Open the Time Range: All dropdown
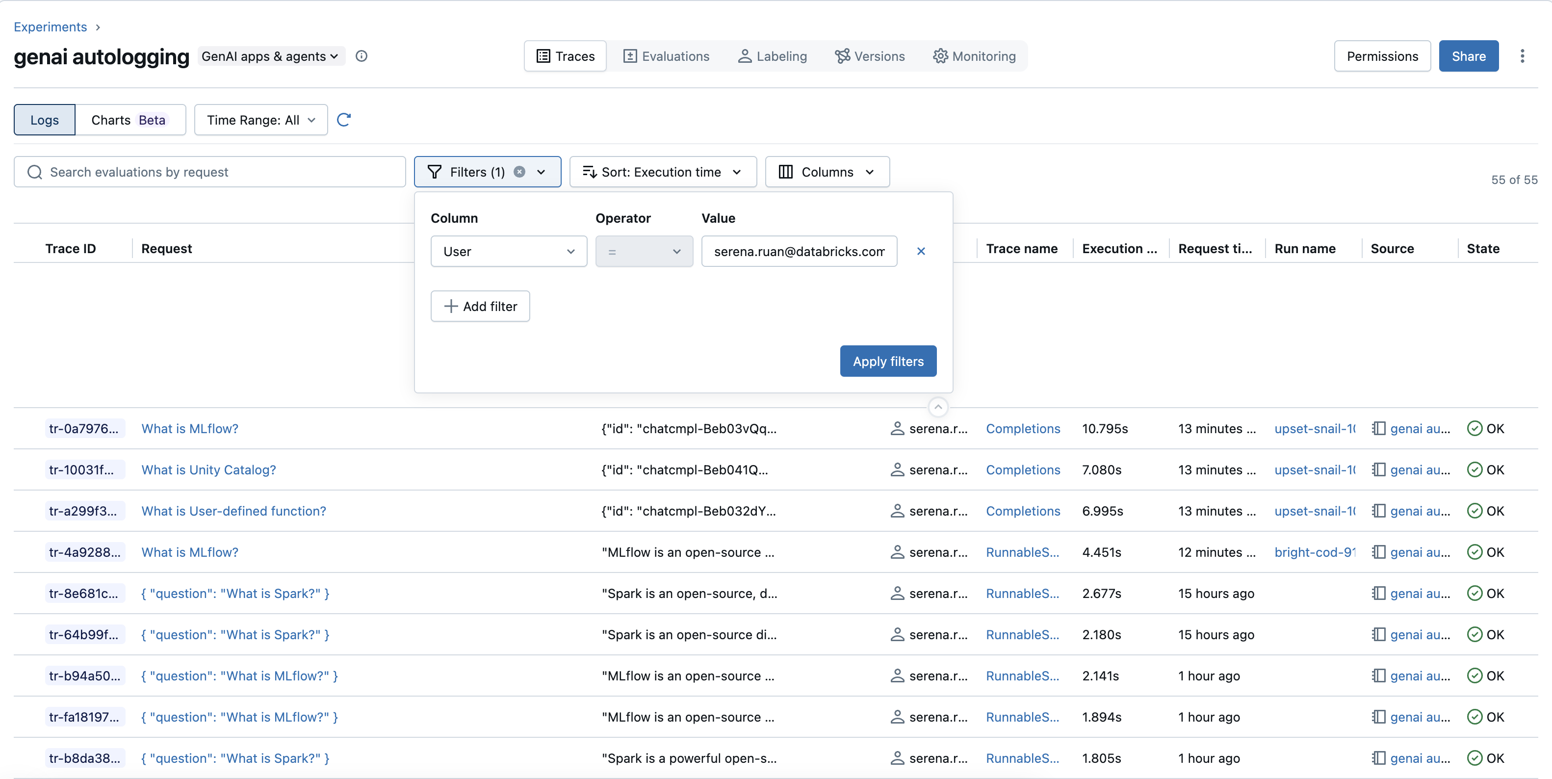 261,119
